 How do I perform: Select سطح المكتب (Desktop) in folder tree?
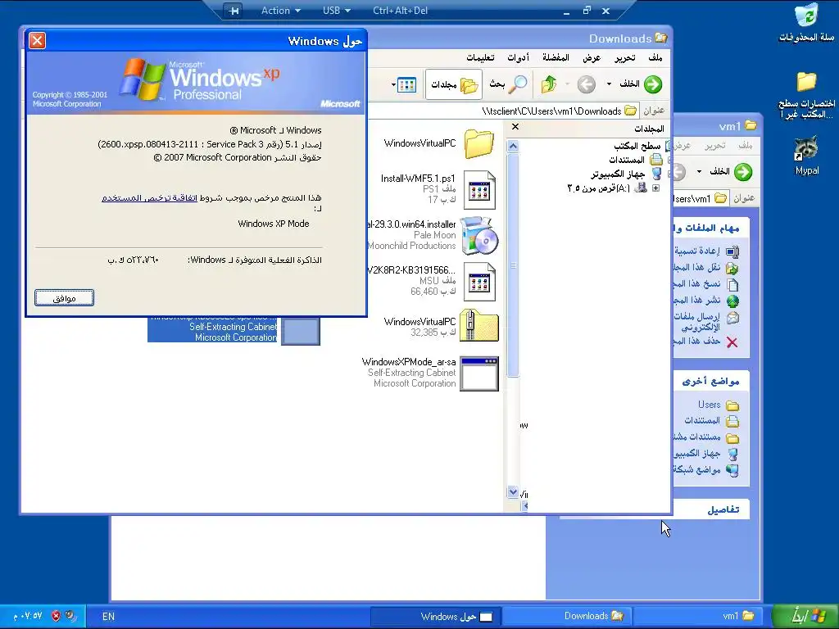[x=637, y=146]
